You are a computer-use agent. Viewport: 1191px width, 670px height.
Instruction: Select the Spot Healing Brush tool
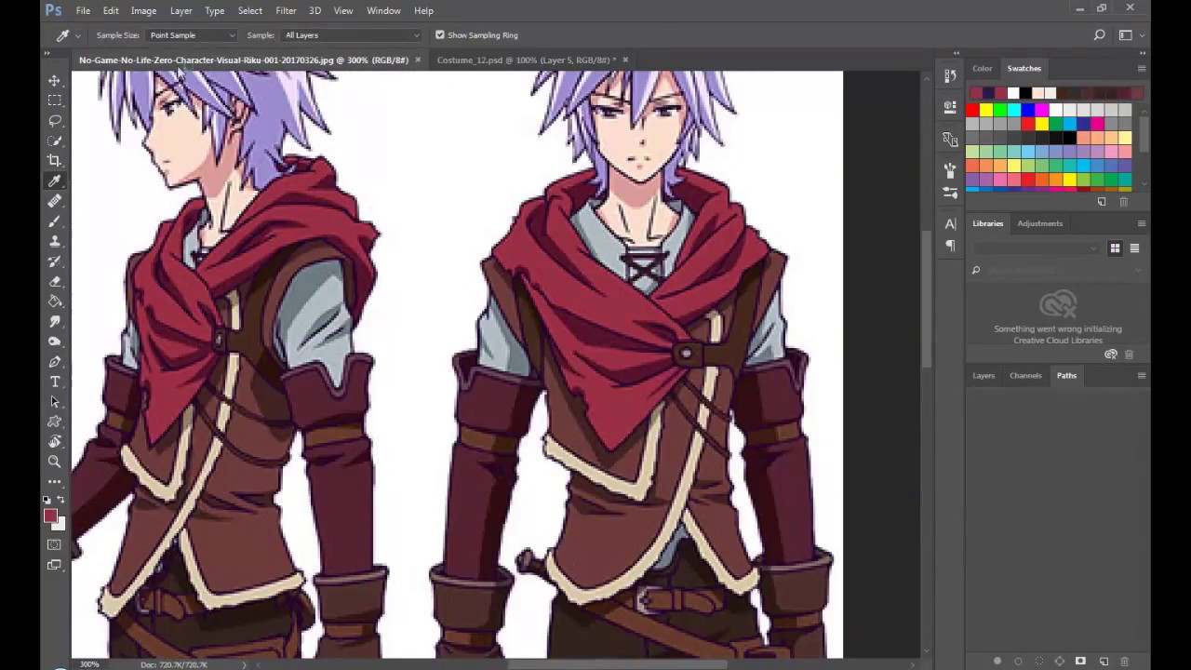[55, 201]
